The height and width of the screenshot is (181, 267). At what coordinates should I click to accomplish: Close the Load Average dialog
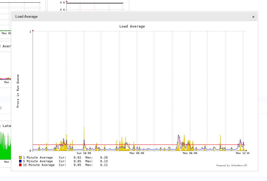pyautogui.click(x=253, y=17)
